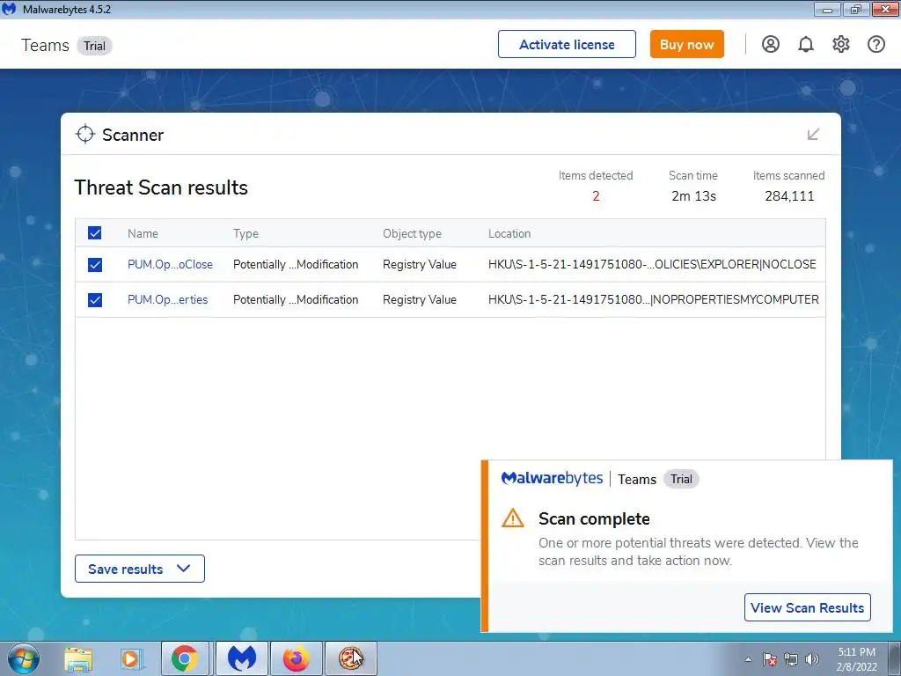Click the Threat Scan results heading

(161, 187)
